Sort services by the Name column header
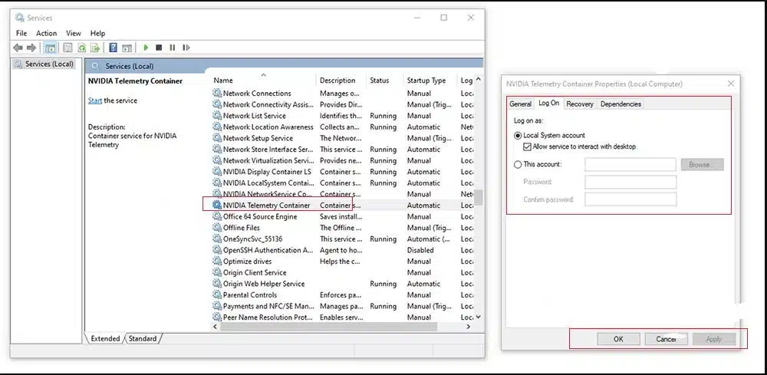 (264, 81)
